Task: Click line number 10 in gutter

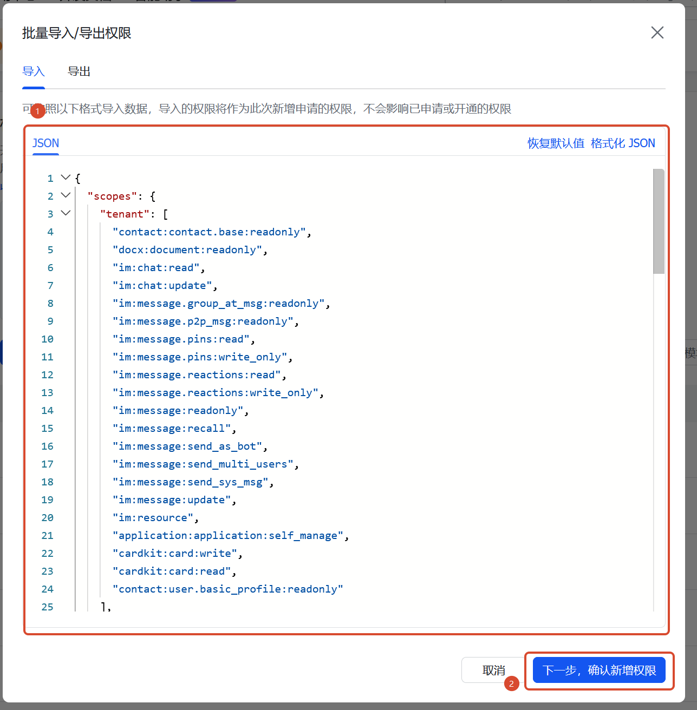Action: (x=48, y=339)
